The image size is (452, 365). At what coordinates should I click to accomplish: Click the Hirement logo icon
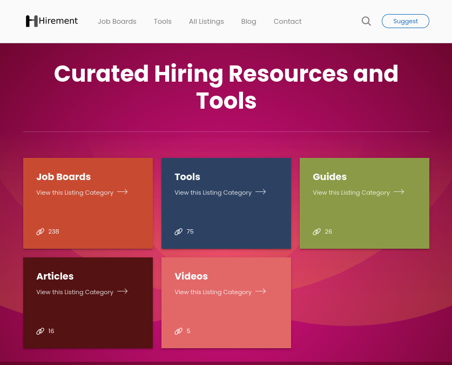[31, 21]
